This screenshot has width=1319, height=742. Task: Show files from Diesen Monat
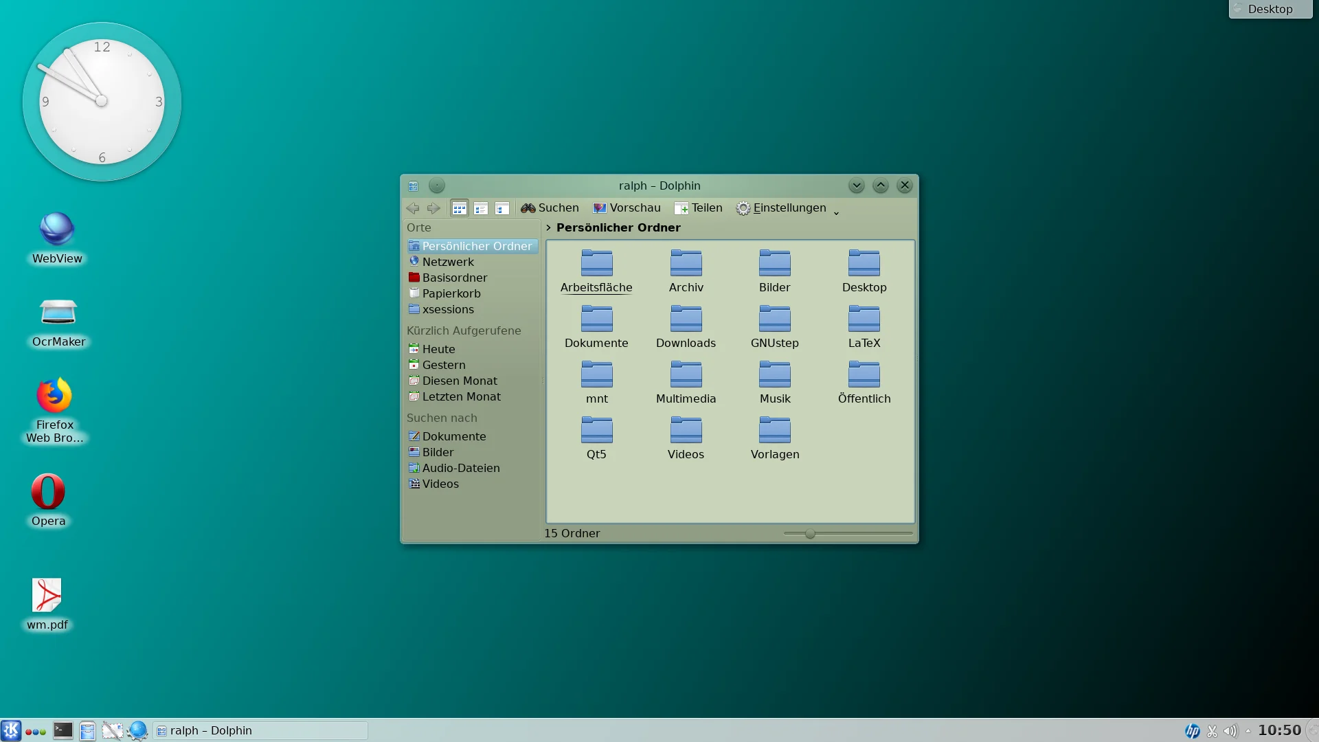click(471, 381)
